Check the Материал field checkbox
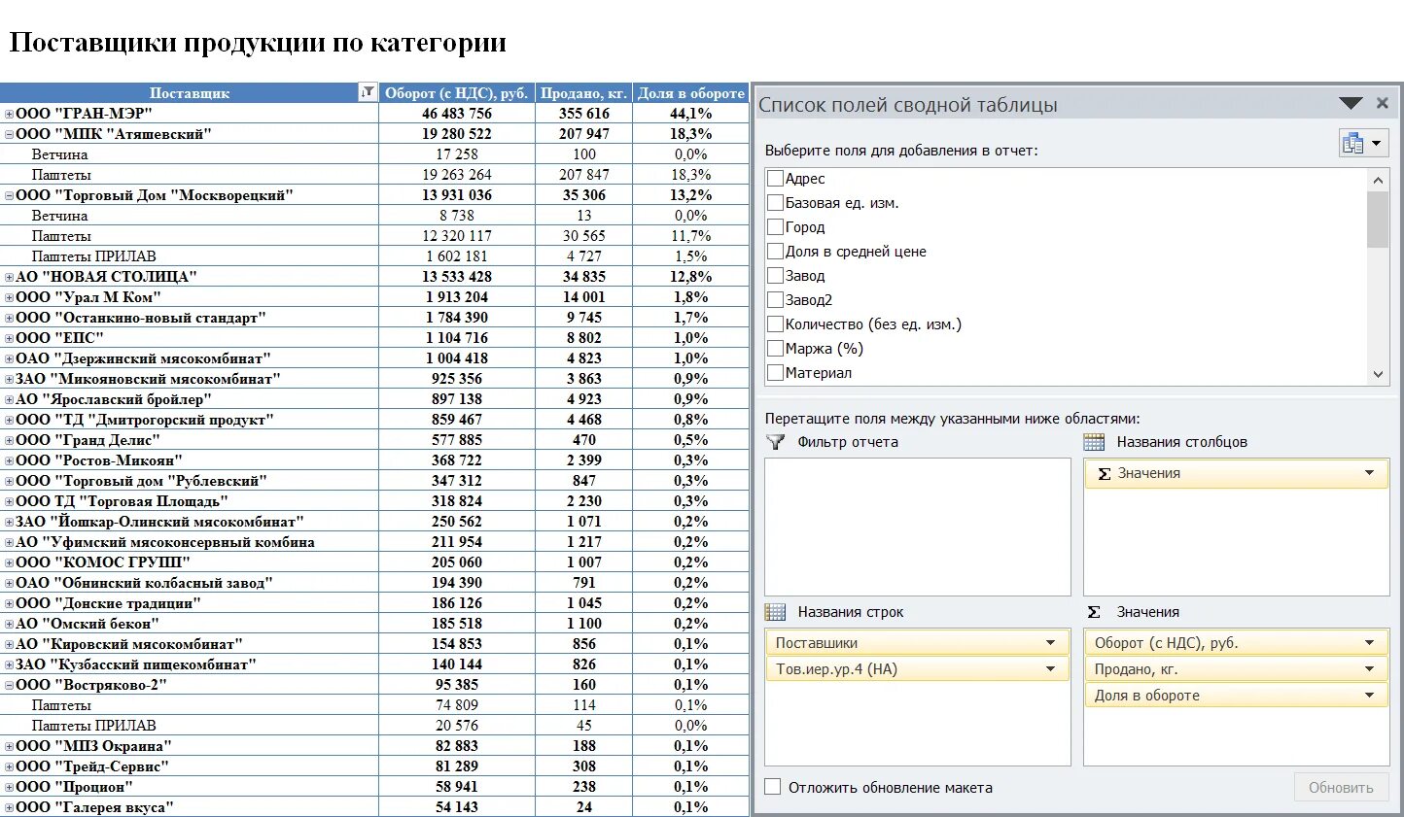This screenshot has height=817, width=1404. 775,373
